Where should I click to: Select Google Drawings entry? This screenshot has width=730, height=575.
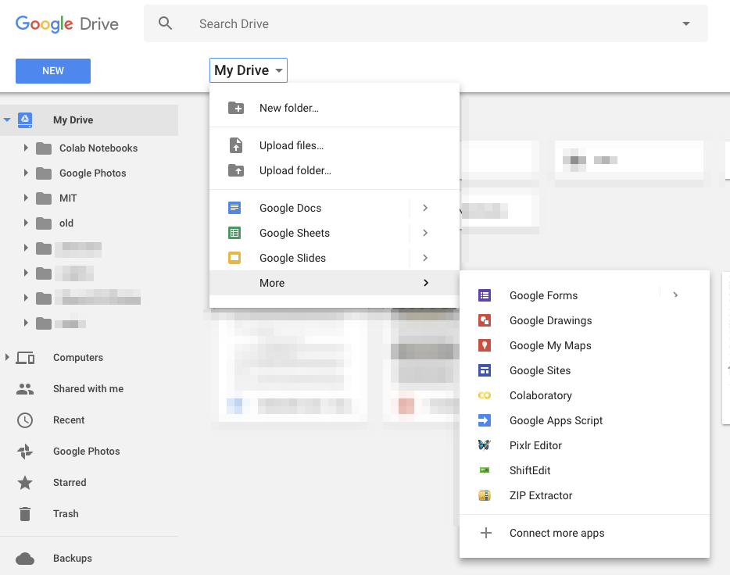click(585, 320)
